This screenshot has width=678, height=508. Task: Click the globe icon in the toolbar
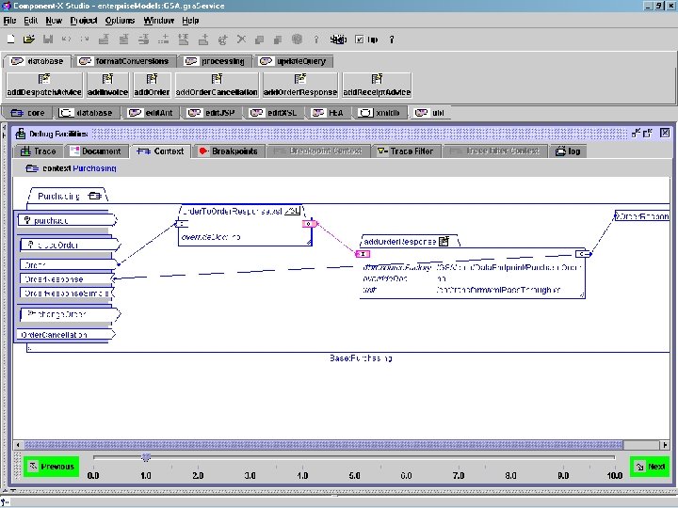297,40
